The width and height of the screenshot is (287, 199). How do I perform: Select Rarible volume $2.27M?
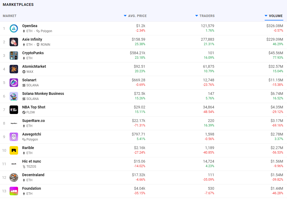click(x=277, y=148)
